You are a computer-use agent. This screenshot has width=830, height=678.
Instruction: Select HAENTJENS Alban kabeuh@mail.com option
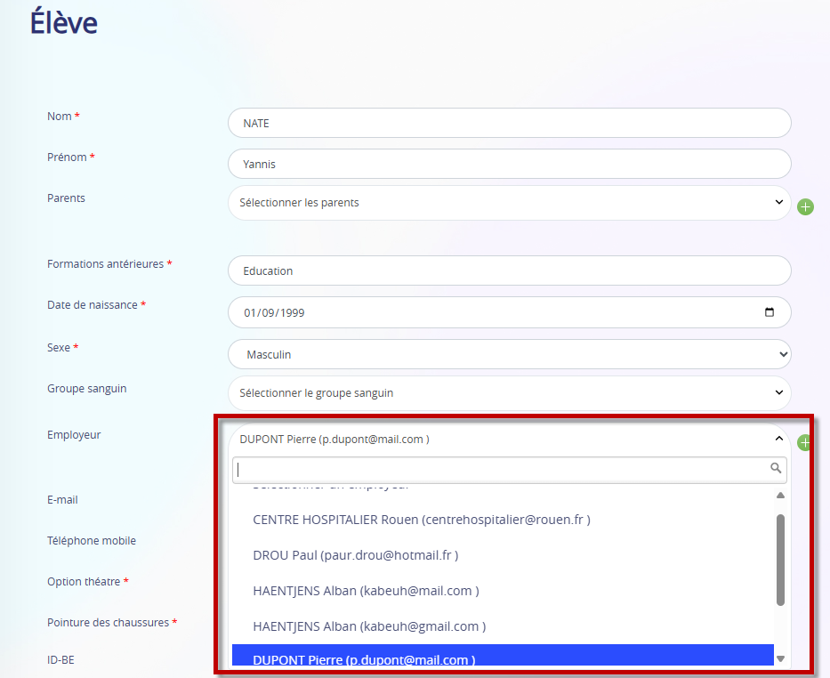503,591
